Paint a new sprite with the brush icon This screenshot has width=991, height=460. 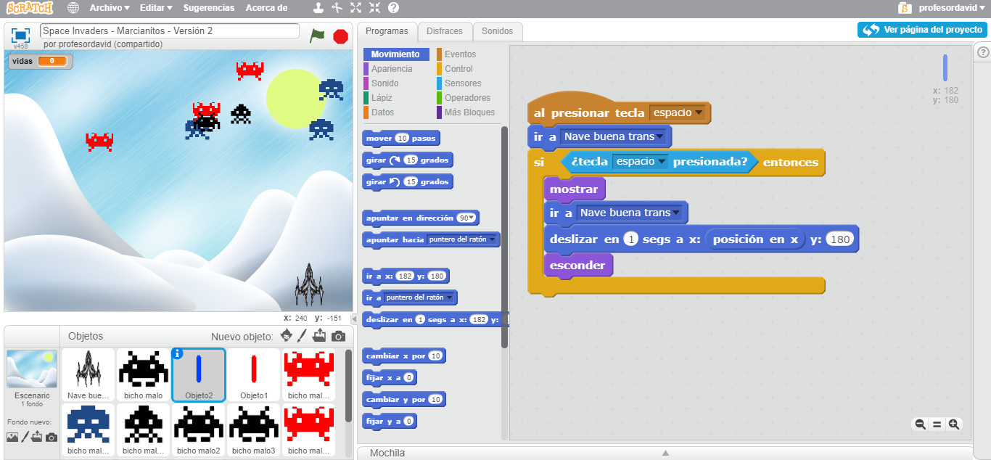click(301, 335)
